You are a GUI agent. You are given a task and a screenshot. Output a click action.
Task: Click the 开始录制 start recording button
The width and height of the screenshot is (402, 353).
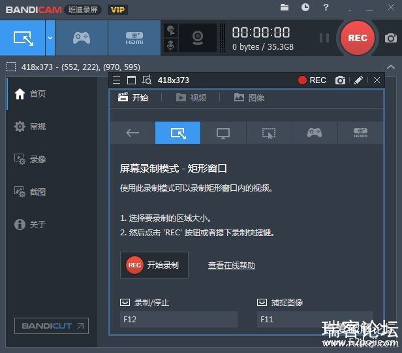[x=154, y=265]
